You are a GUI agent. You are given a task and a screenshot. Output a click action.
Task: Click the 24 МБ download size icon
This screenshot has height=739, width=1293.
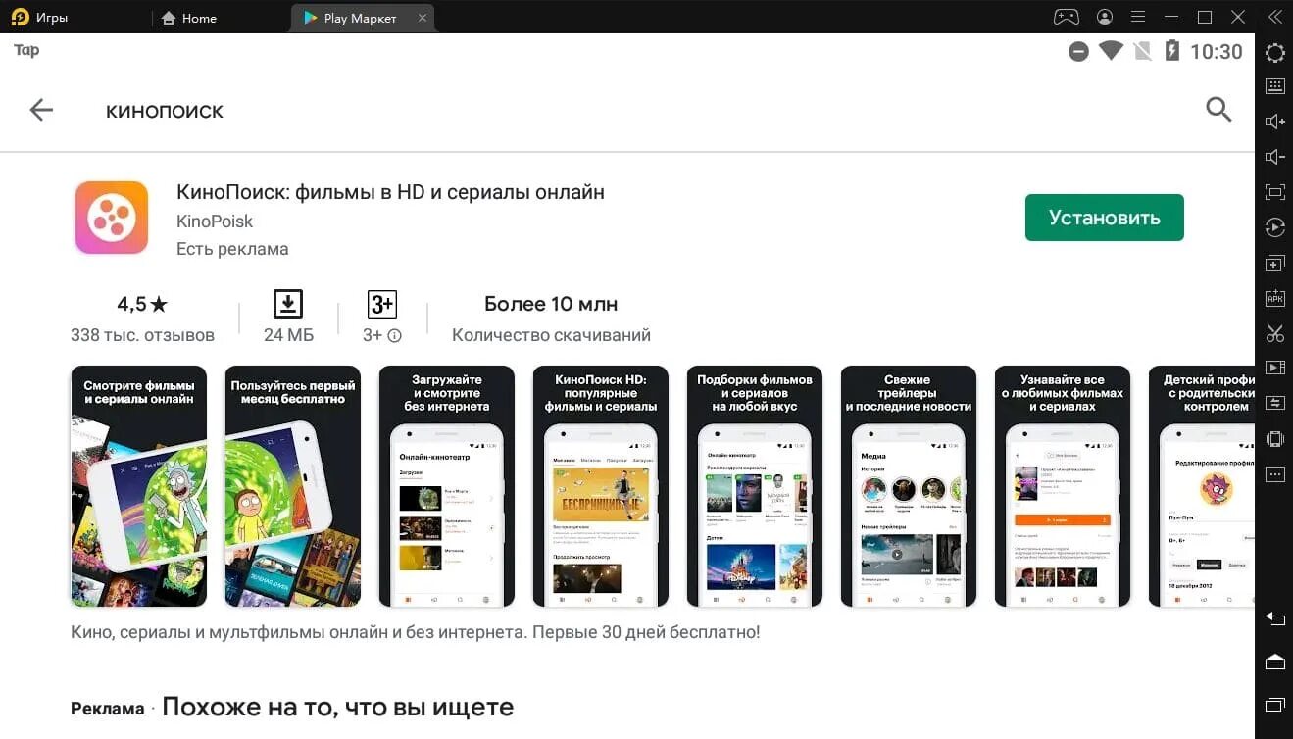pyautogui.click(x=288, y=304)
